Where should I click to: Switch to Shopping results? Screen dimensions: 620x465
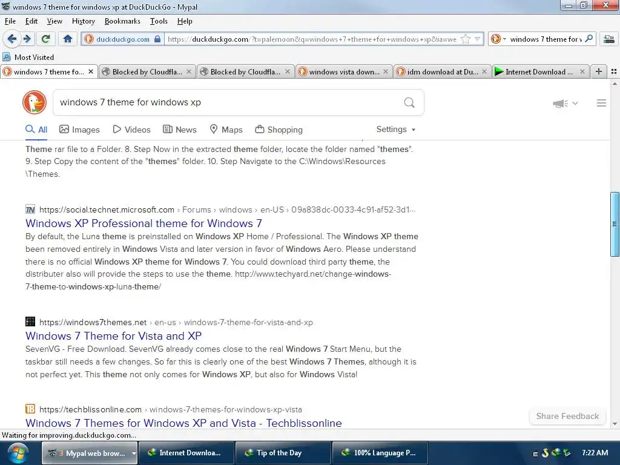pos(279,130)
